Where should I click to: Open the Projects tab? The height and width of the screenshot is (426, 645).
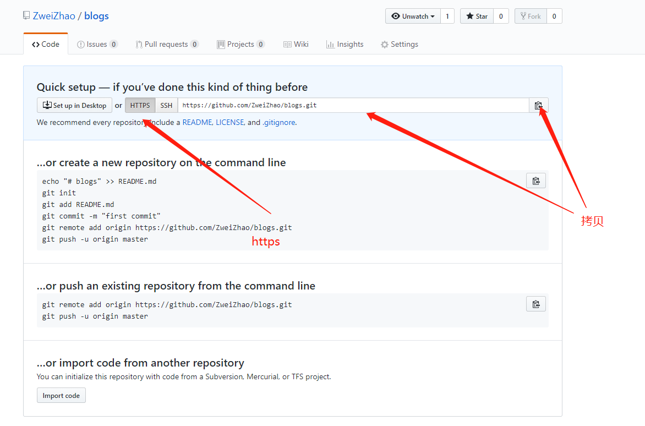coord(240,44)
